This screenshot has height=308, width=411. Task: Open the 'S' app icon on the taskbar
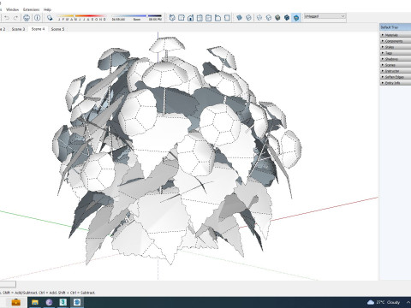click(x=63, y=302)
